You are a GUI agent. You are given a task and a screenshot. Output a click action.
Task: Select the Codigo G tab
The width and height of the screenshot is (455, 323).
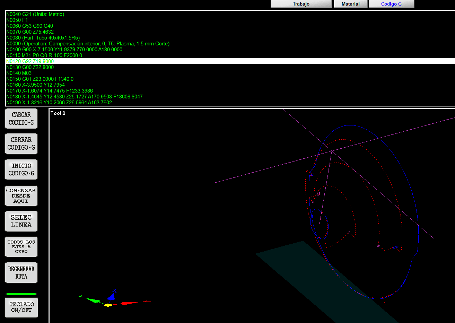pyautogui.click(x=391, y=4)
